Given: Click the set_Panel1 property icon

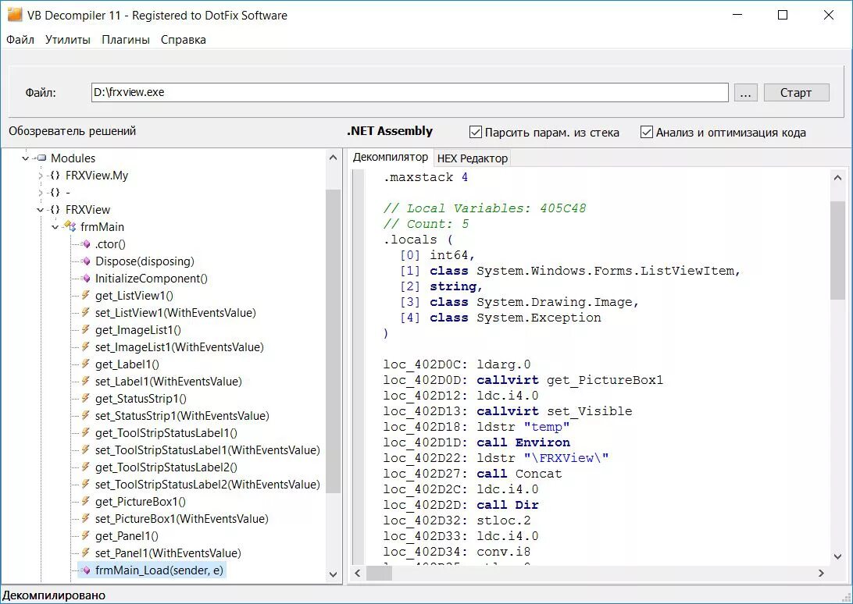Looking at the screenshot, I should click(x=86, y=553).
